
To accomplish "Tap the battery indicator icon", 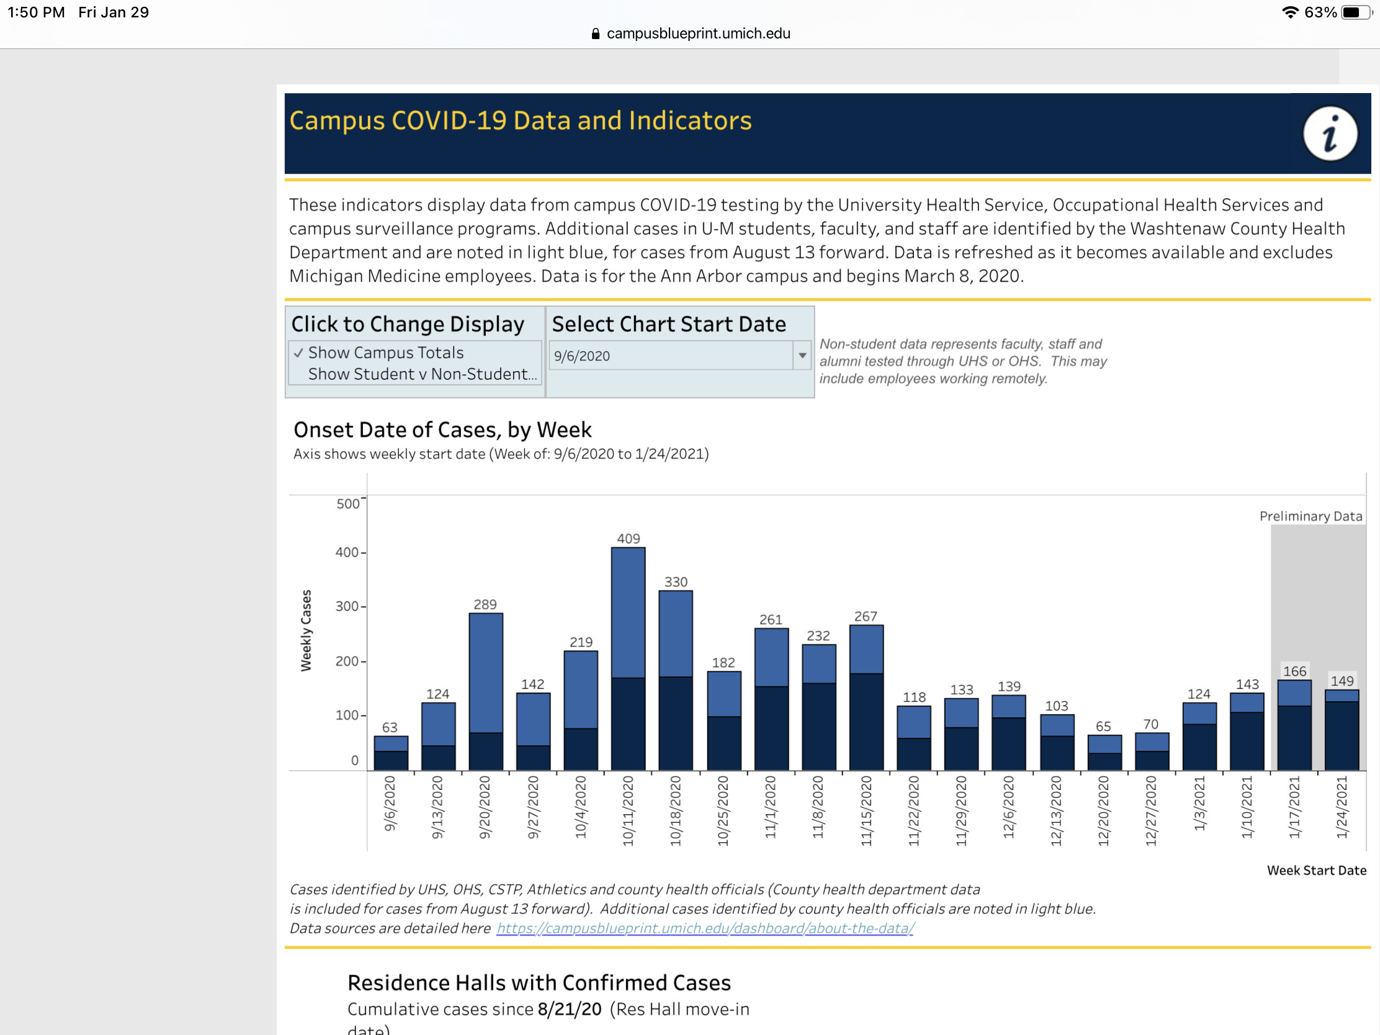I will pyautogui.click(x=1356, y=12).
